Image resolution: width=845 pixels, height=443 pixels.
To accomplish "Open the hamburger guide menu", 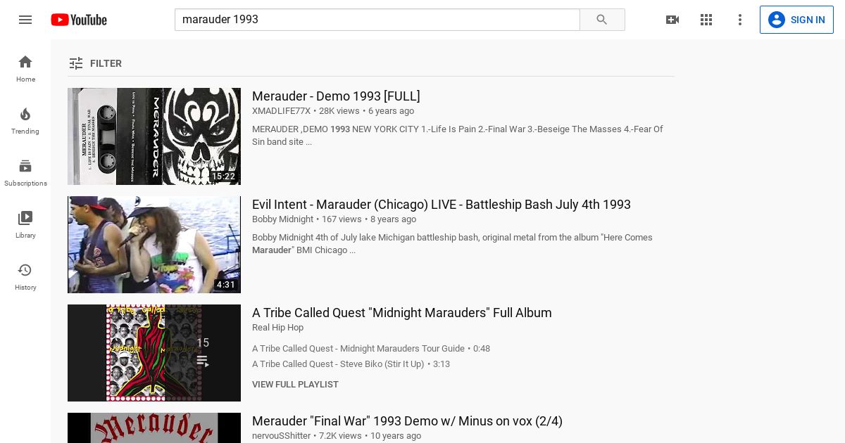I will pos(25,20).
